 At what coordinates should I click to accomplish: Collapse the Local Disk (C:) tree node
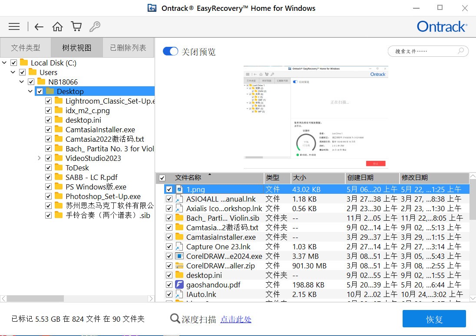pyautogui.click(x=4, y=62)
